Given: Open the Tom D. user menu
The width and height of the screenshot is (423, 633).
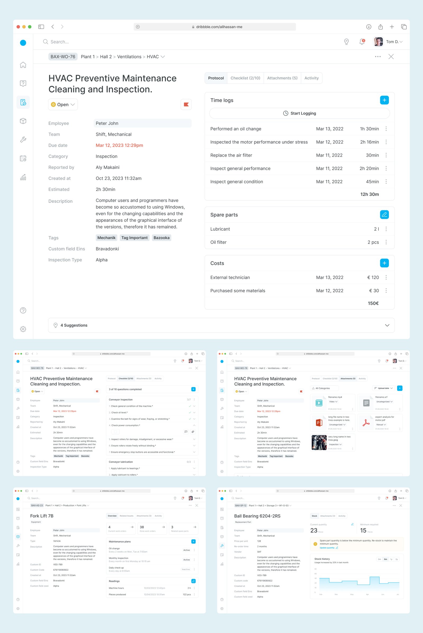Looking at the screenshot, I should tap(388, 42).
